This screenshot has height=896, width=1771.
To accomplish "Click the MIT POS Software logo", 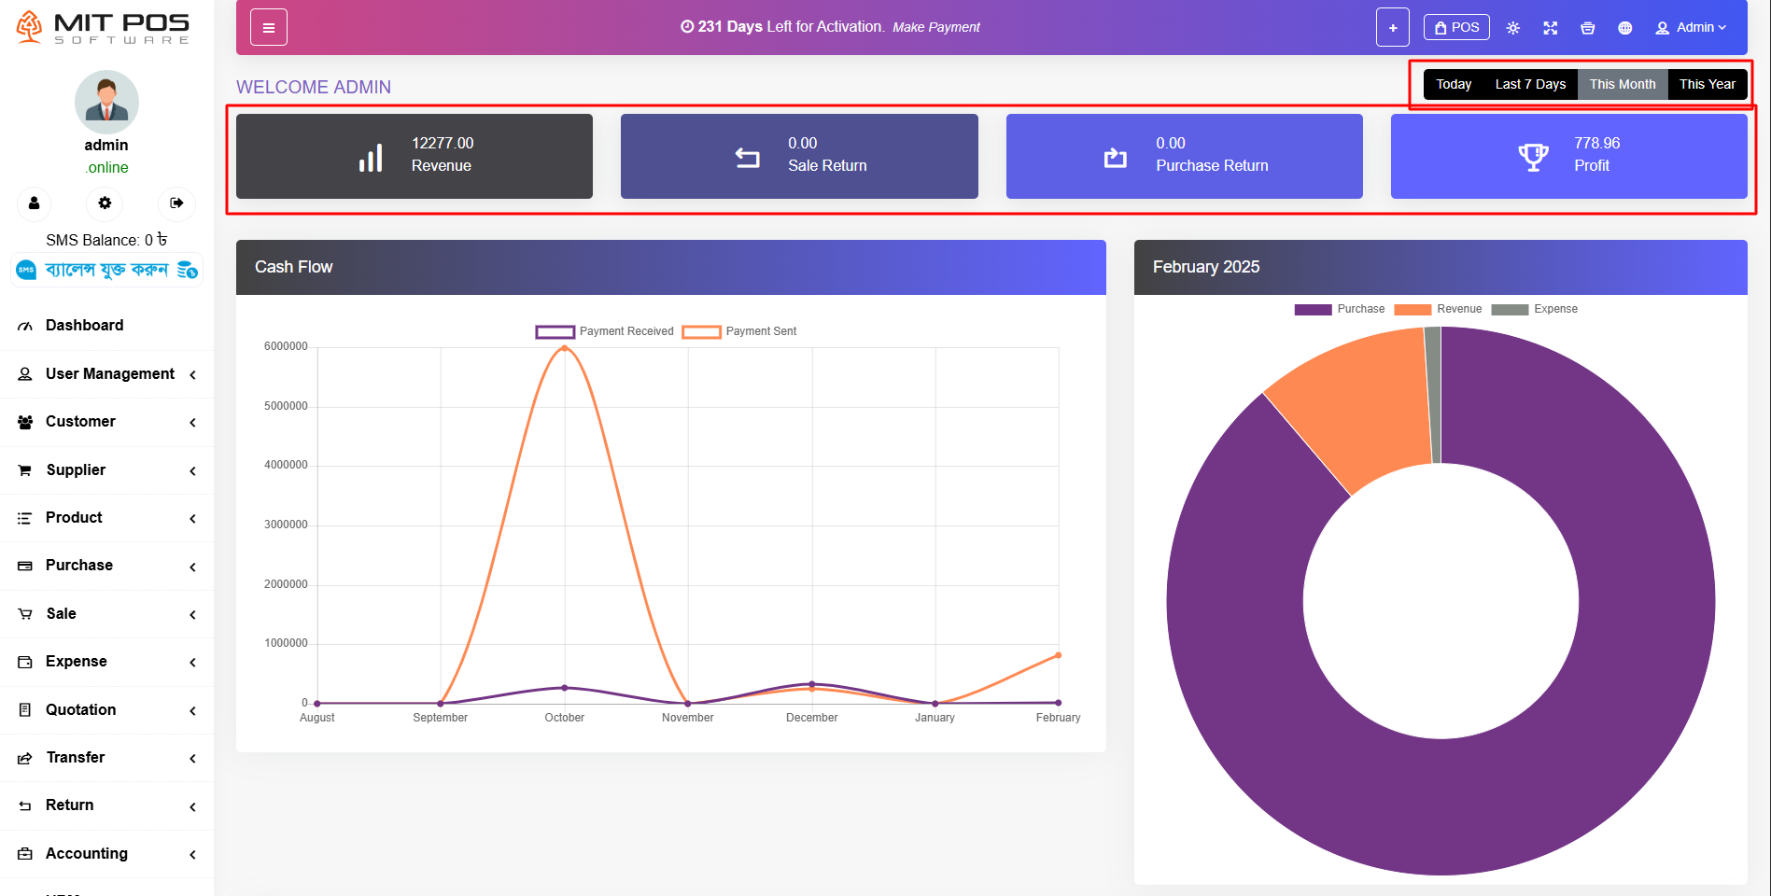I will pyautogui.click(x=104, y=28).
